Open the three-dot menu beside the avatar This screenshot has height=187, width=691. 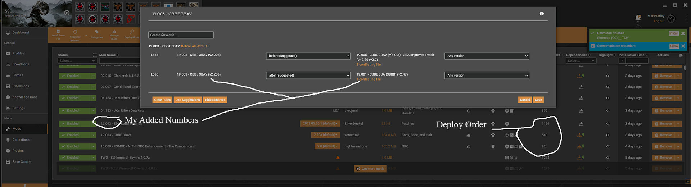[686, 18]
